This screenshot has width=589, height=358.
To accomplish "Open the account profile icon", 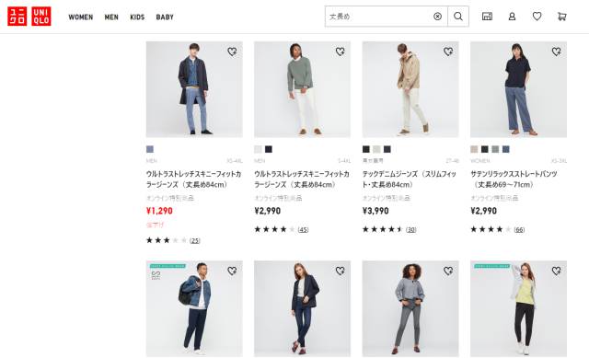I will coord(512,17).
